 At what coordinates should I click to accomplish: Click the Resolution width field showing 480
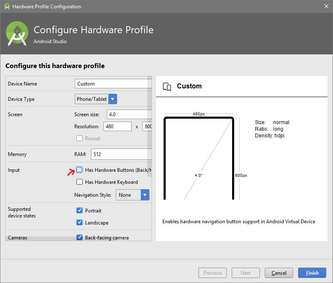(x=118, y=126)
